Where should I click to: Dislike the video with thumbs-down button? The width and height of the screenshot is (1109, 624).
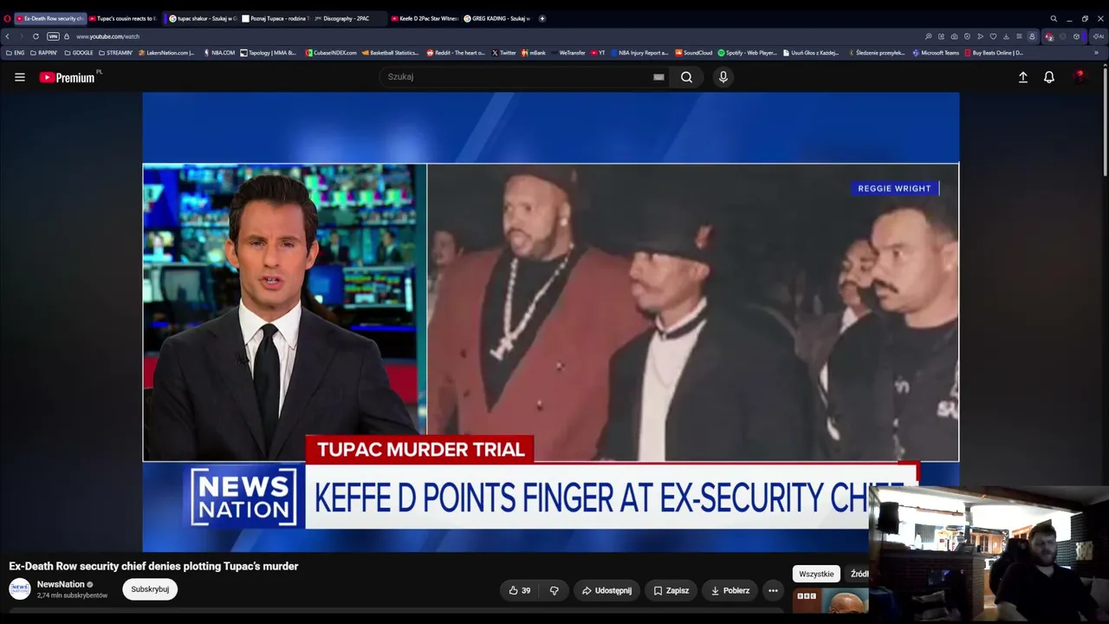pyautogui.click(x=554, y=591)
